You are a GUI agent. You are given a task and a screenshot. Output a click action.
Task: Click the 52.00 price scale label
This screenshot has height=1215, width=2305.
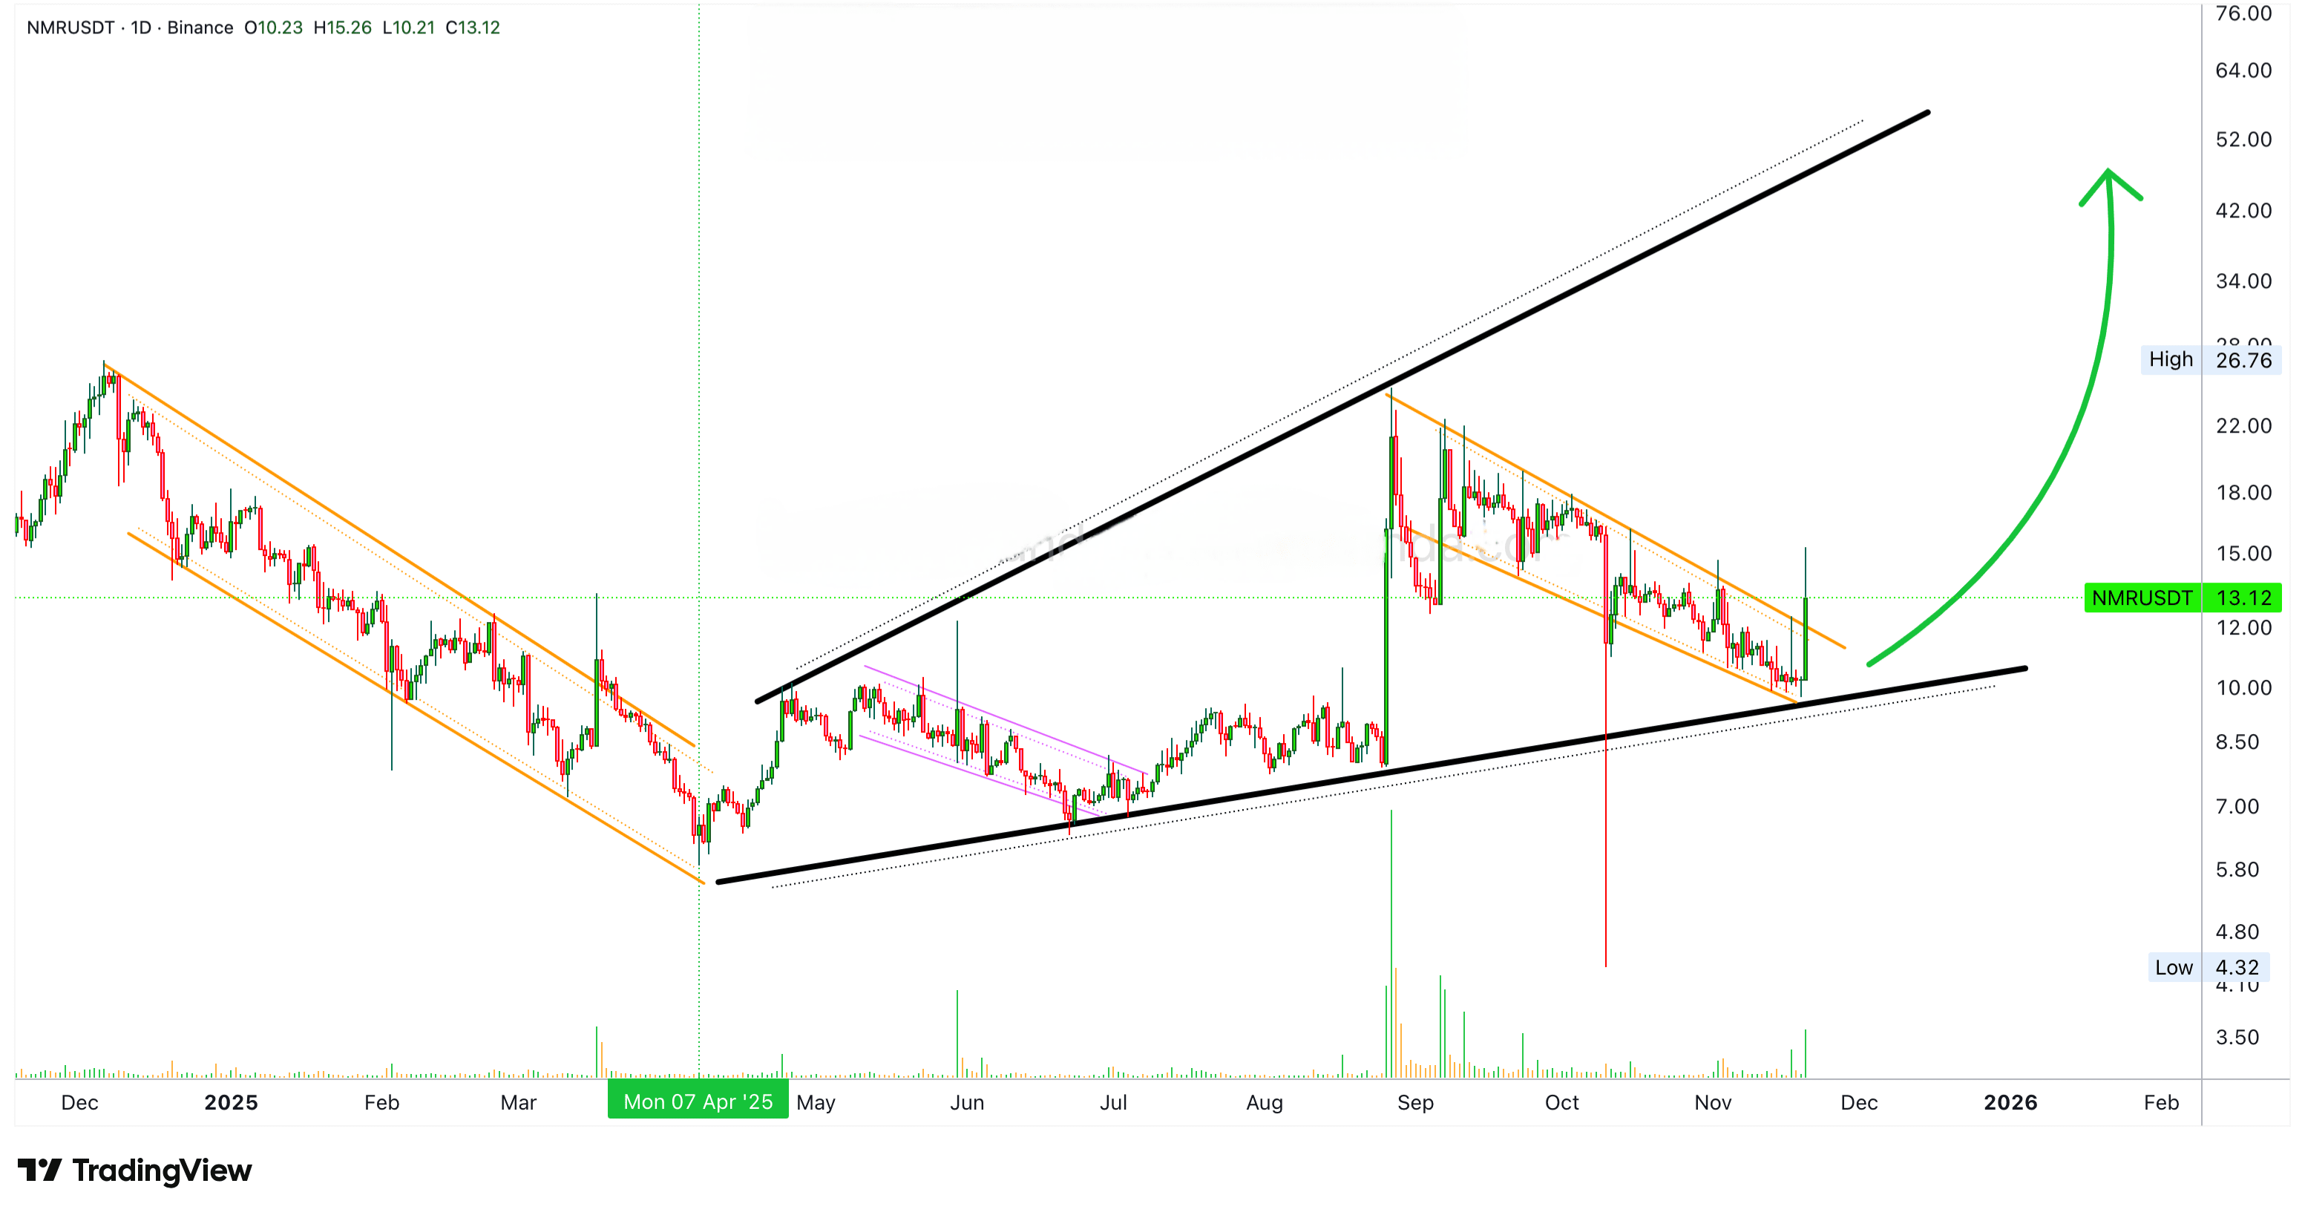pyautogui.click(x=2243, y=140)
